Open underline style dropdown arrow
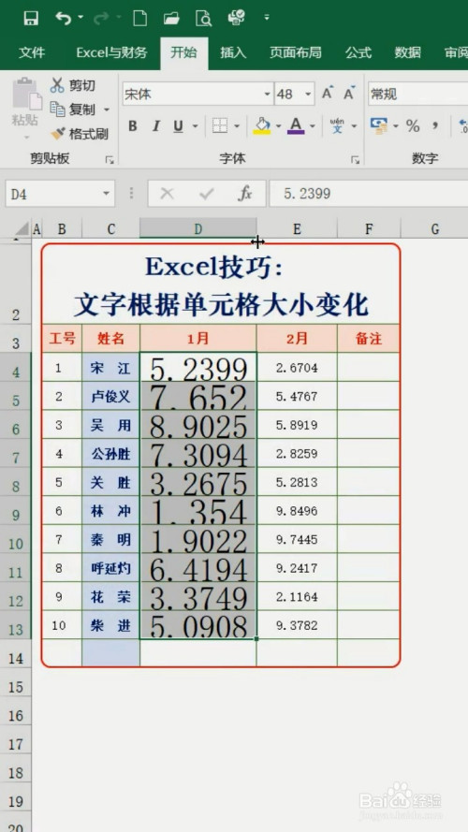468x832 pixels. pyautogui.click(x=195, y=126)
